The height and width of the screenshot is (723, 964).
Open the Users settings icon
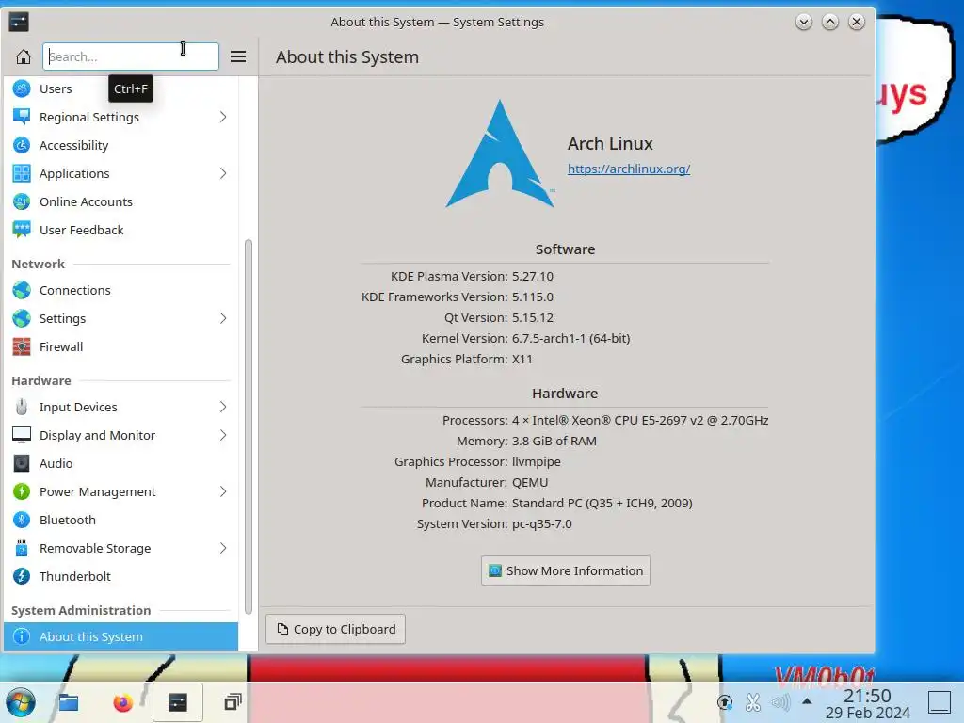22,88
